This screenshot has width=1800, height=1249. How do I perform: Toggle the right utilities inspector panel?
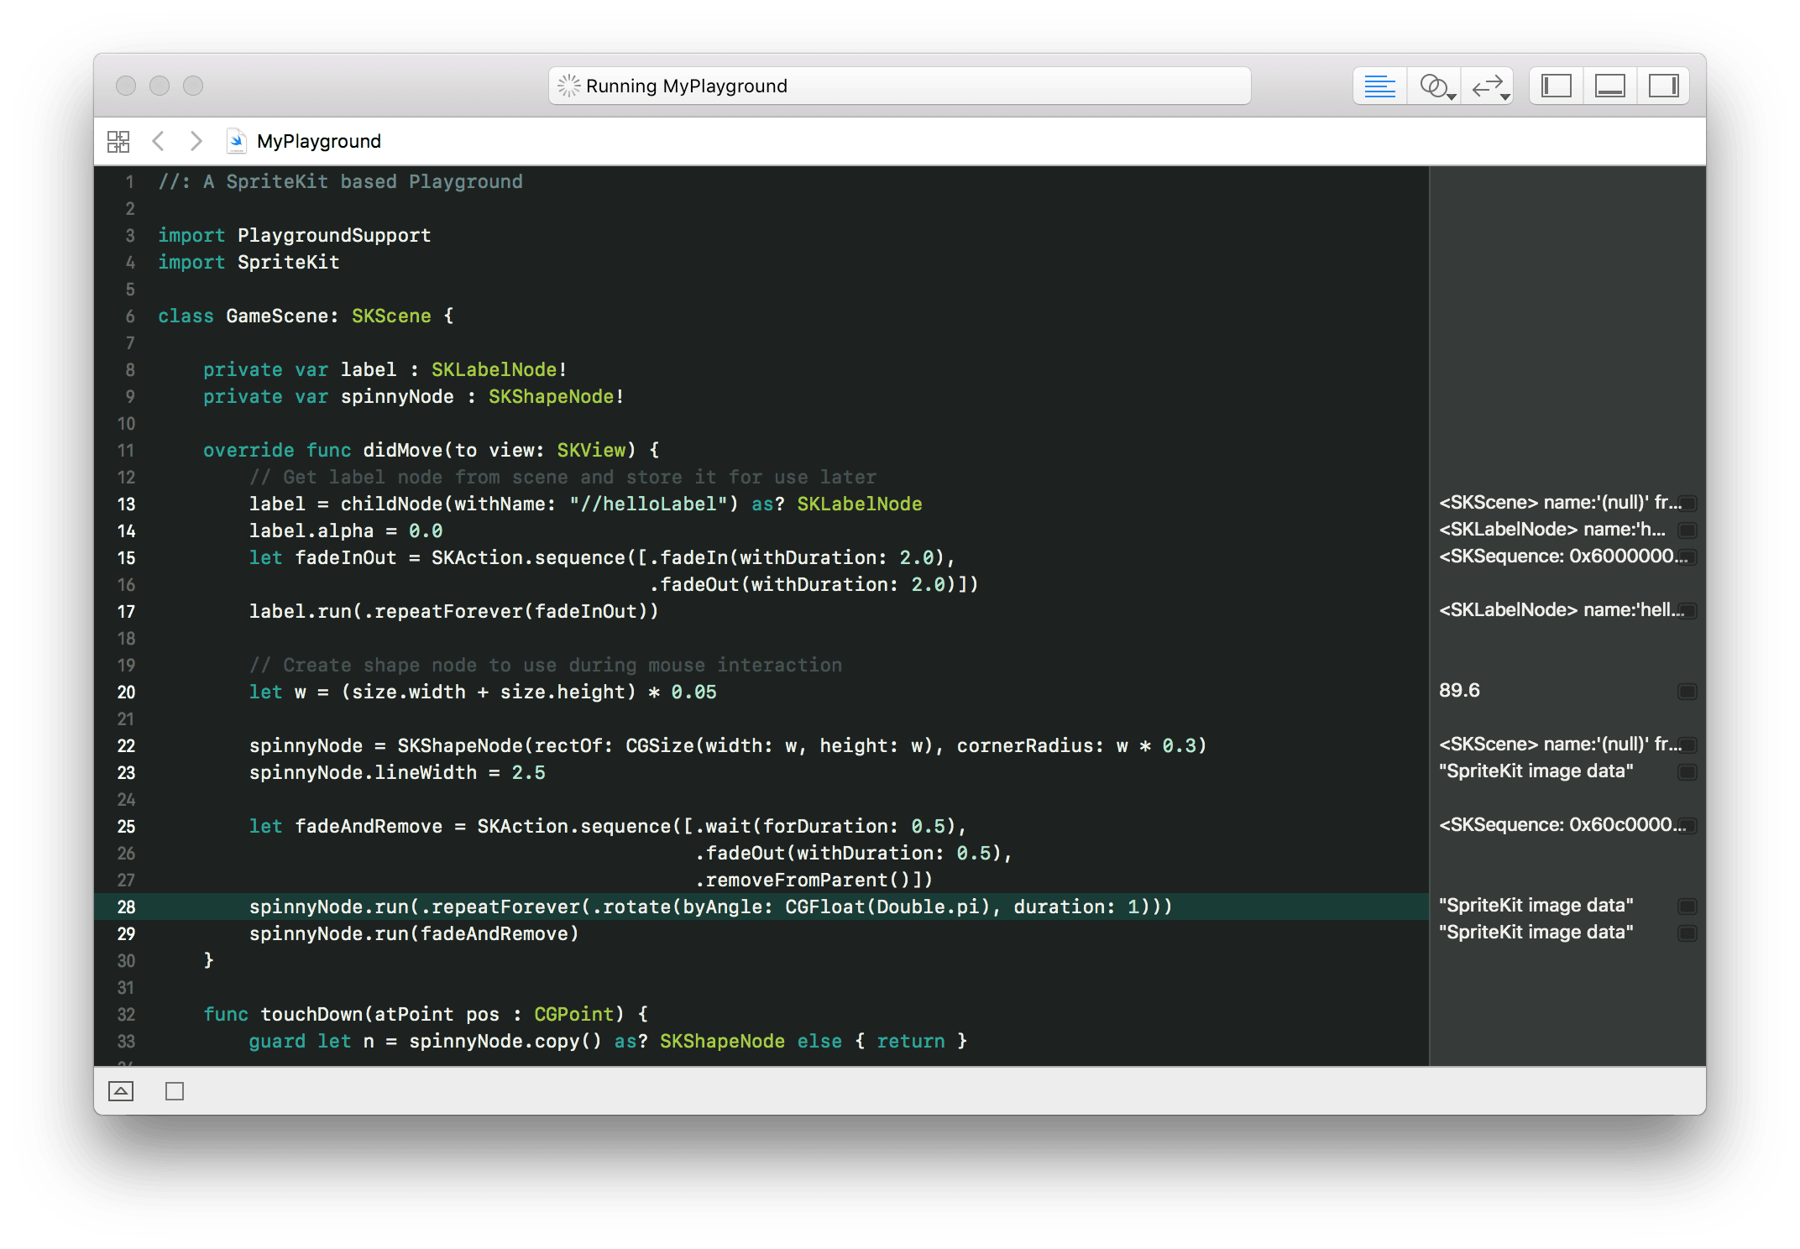click(1663, 86)
